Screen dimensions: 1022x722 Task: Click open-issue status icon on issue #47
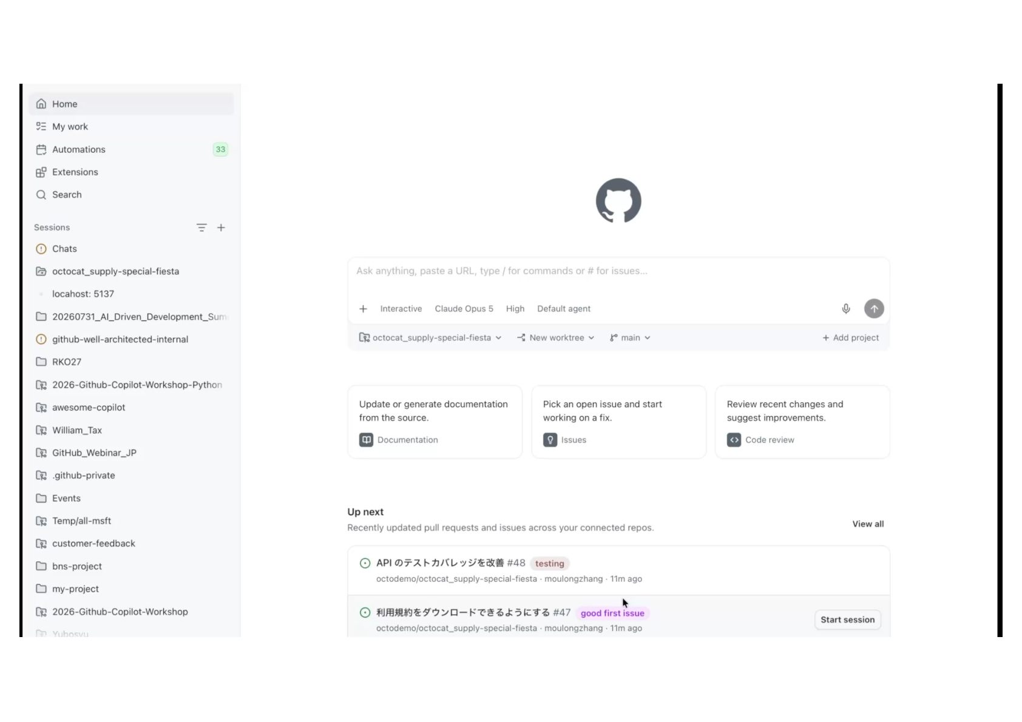pos(365,613)
